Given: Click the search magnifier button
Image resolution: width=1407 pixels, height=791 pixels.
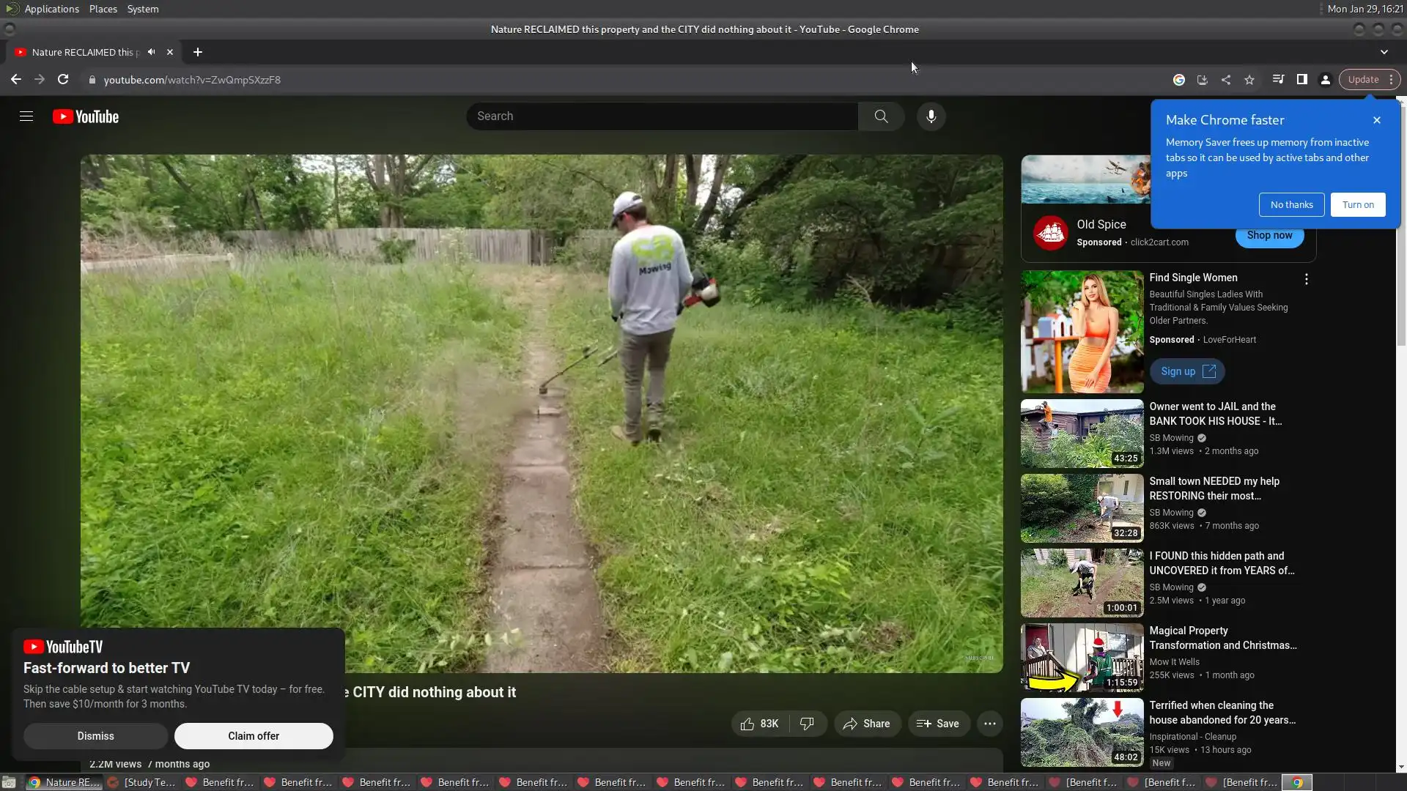Looking at the screenshot, I should click(881, 116).
